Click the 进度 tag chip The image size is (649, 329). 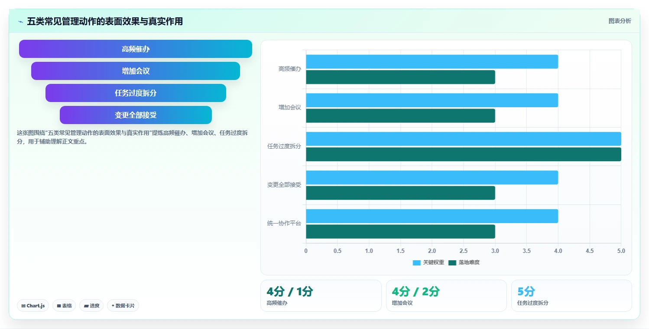(x=91, y=306)
